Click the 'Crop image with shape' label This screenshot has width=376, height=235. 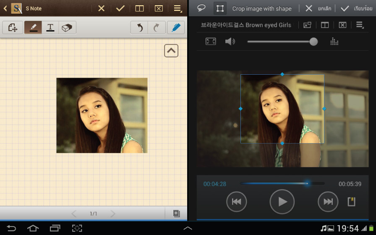click(262, 9)
